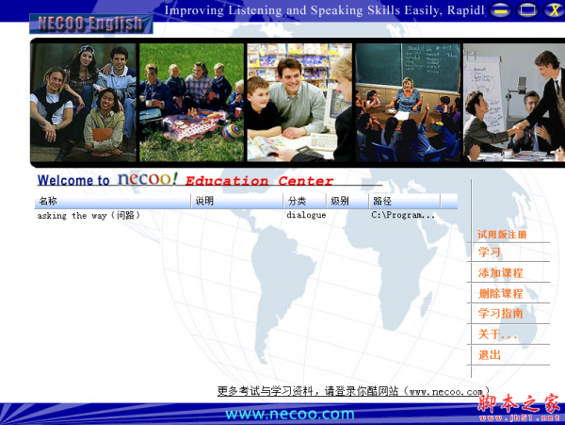Click the children picnic photo thumbnail
The height and width of the screenshot is (425, 565).
192,103
